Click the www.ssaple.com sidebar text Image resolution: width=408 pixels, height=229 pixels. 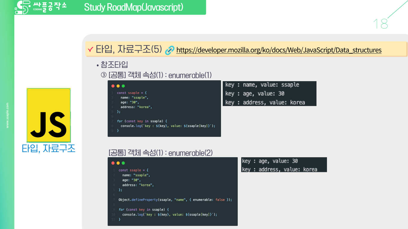click(8, 114)
